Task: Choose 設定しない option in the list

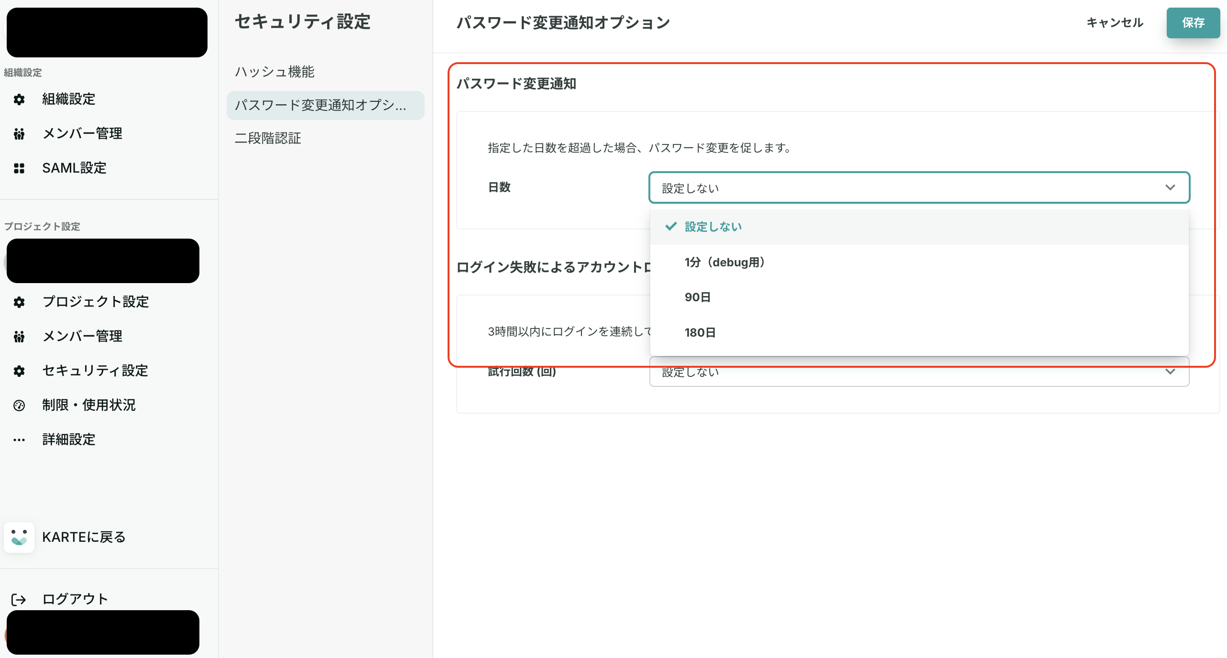Action: [919, 227]
